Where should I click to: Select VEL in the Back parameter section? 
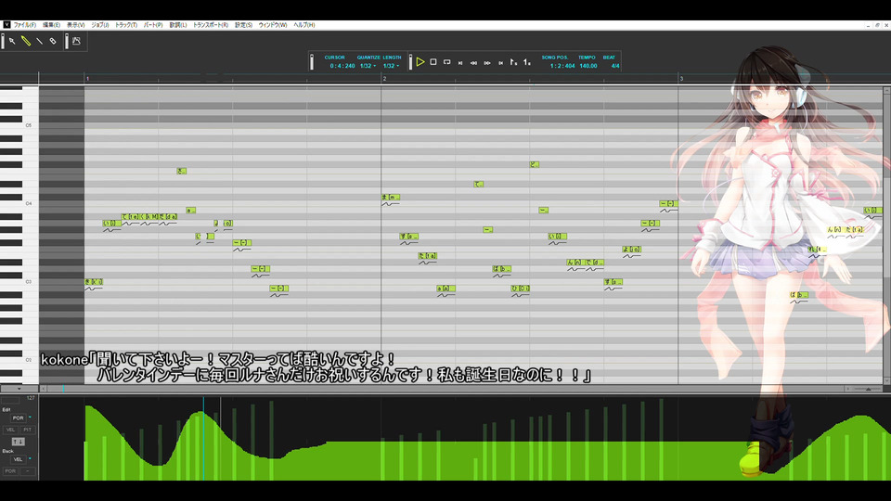(x=19, y=459)
